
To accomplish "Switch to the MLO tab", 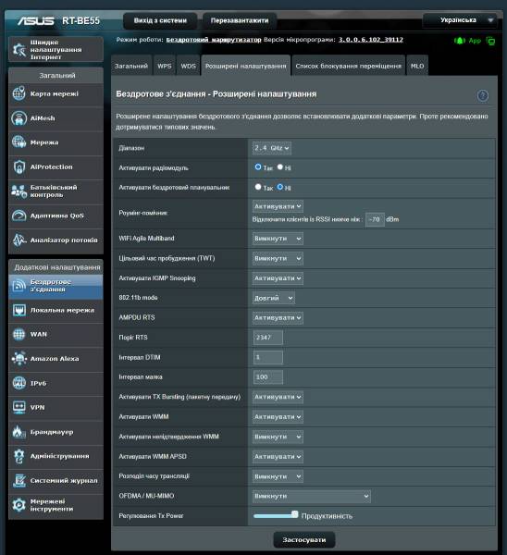I will 417,66.
